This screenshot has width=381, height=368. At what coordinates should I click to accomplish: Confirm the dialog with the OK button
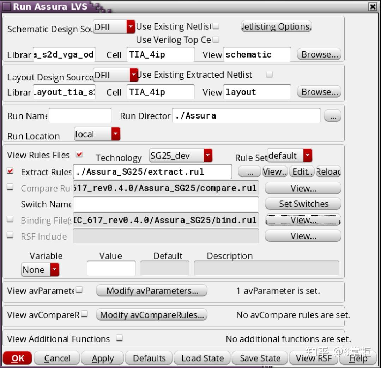coord(17,358)
